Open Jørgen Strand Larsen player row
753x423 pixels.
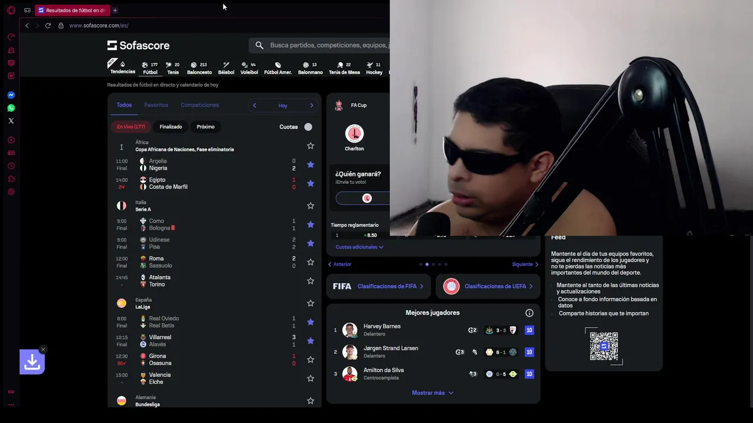[x=433, y=352]
